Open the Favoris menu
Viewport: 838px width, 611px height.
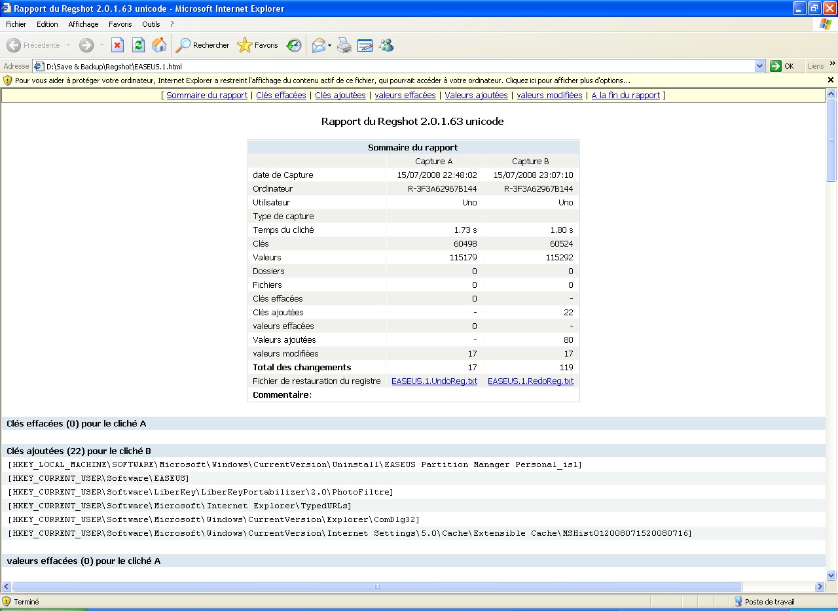[120, 24]
